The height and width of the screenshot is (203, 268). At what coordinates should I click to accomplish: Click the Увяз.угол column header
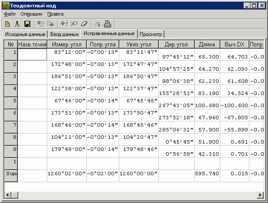[x=139, y=45]
